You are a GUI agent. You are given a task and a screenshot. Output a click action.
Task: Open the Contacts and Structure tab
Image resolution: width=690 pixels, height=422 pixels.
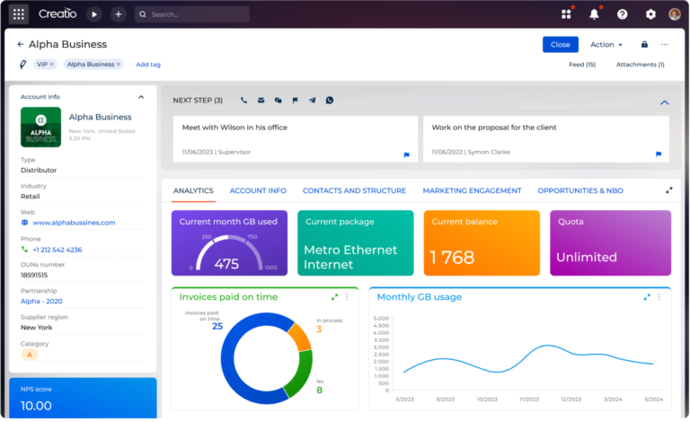(x=354, y=190)
